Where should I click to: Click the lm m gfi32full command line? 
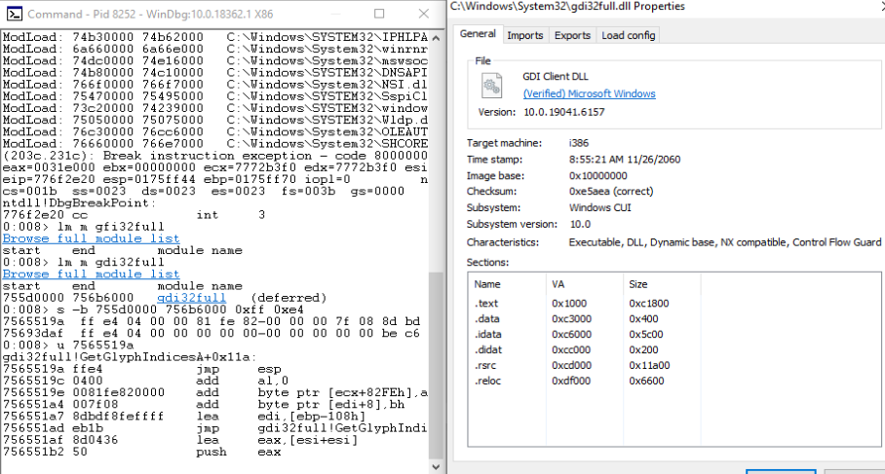[84, 227]
